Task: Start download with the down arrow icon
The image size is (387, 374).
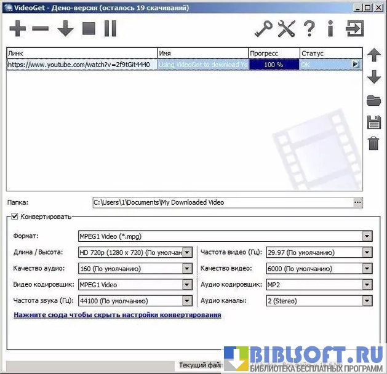Action: (x=65, y=28)
